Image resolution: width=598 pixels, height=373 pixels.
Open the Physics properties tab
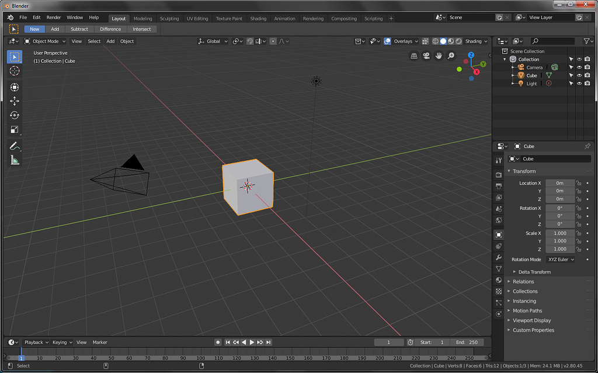(x=499, y=314)
